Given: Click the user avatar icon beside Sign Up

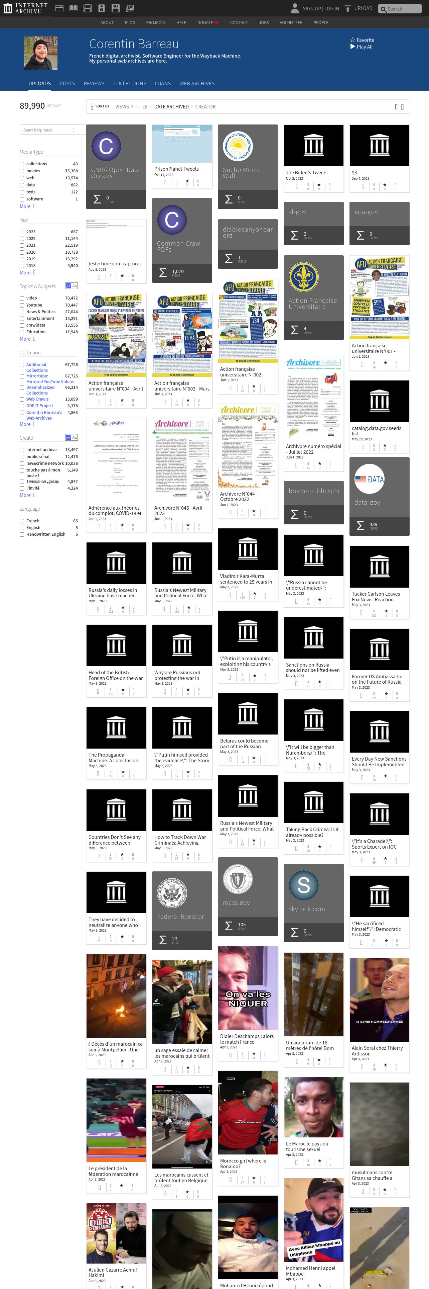Looking at the screenshot, I should tap(295, 8).
